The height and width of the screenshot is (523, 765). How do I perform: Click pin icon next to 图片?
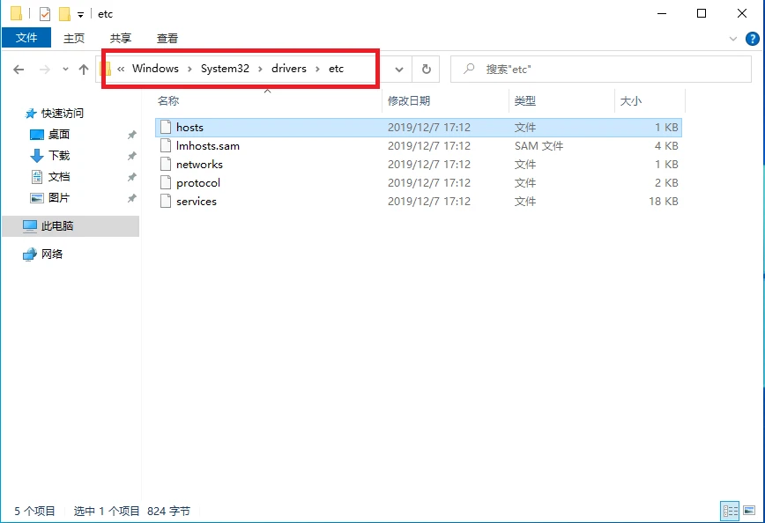point(131,198)
